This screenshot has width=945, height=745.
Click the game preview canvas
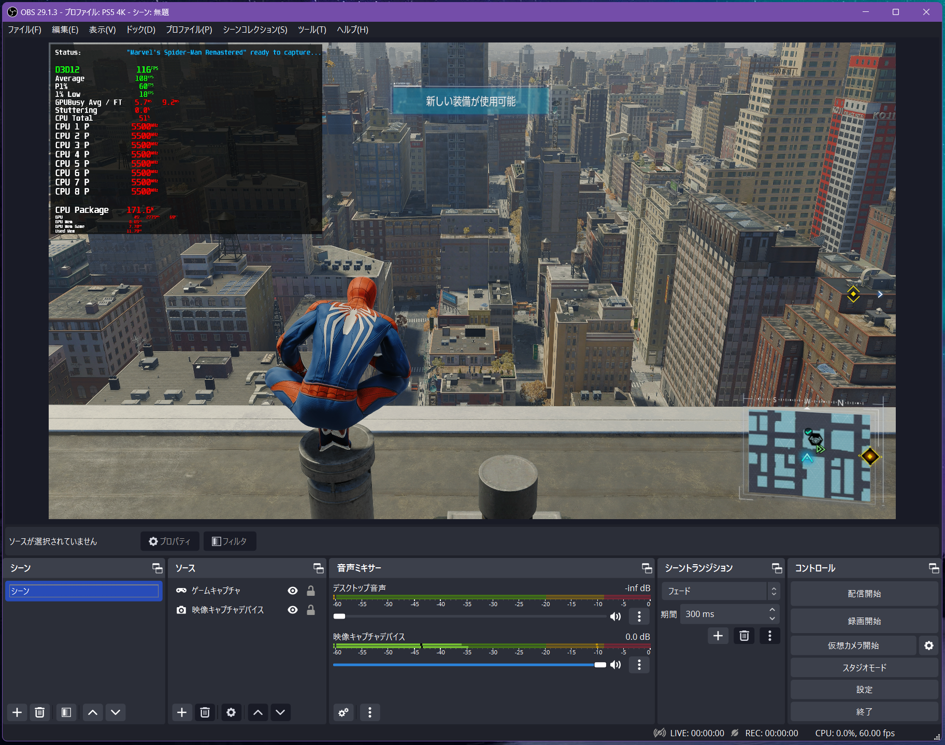(472, 281)
